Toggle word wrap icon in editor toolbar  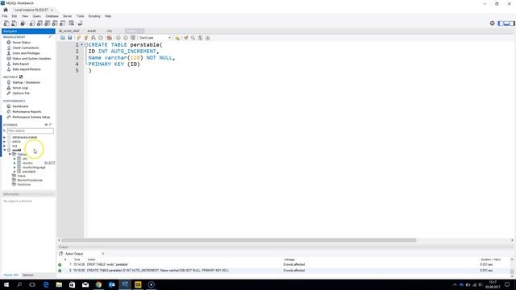208,38
